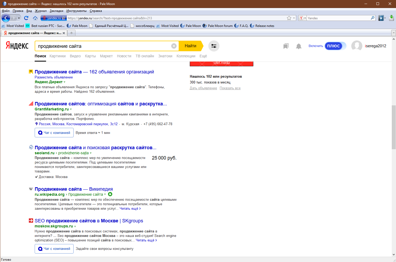Image resolution: width=396 pixels, height=262 pixels.
Task: Open Yandex saved bookmarks ribbon icon
Action: tap(286, 46)
